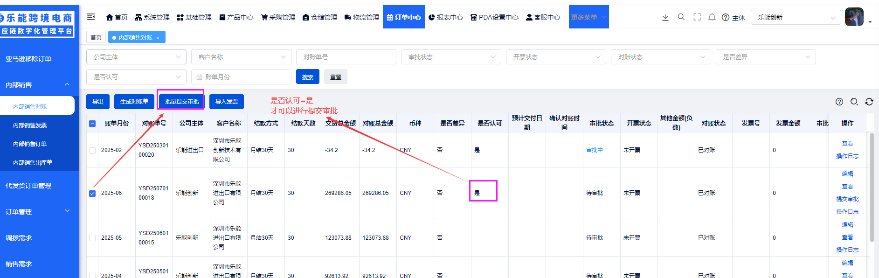This screenshot has height=278, width=879.
Task: Check the 2025-02 row checkbox
Action: tap(92, 151)
